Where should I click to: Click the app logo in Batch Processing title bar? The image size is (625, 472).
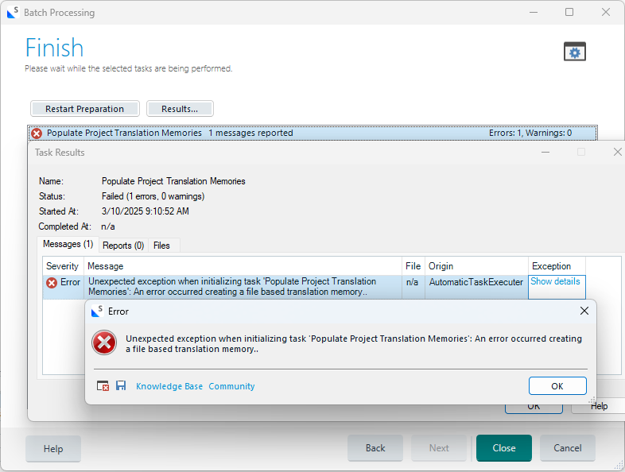[13, 13]
